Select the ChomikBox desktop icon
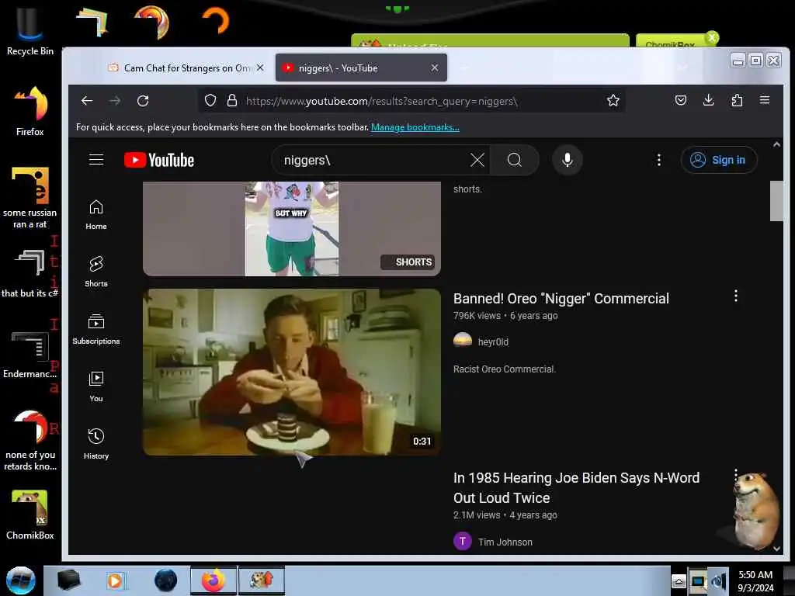795x596 pixels. point(30,515)
